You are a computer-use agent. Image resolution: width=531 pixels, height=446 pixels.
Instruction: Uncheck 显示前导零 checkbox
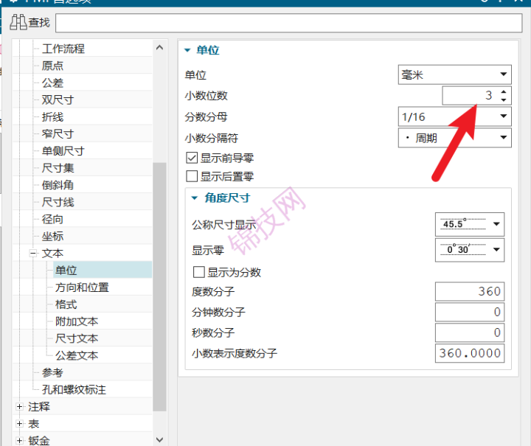pyautogui.click(x=192, y=158)
